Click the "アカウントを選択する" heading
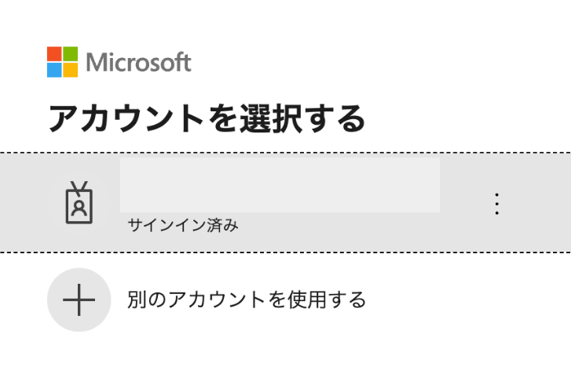 207,119
